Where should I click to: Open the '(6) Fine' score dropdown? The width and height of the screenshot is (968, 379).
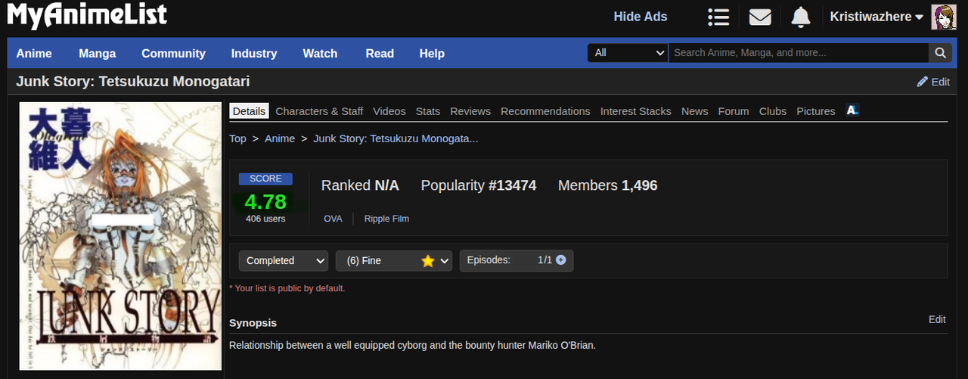coord(394,260)
